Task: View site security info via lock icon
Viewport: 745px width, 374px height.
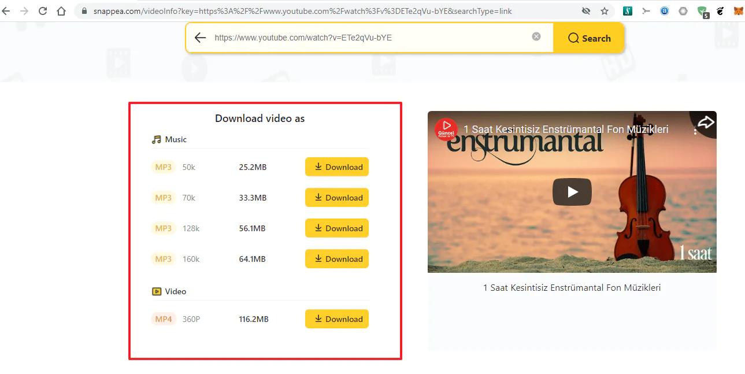Action: 84,11
